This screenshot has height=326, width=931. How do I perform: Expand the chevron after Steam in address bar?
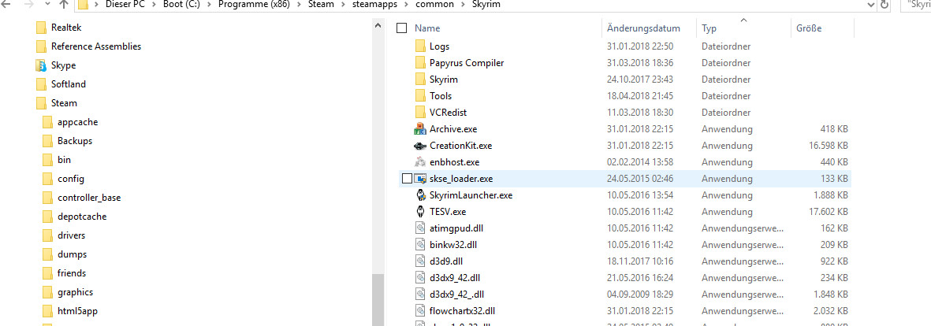(342, 5)
